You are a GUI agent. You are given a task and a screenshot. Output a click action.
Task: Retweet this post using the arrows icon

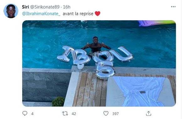pyautogui.click(x=65, y=113)
